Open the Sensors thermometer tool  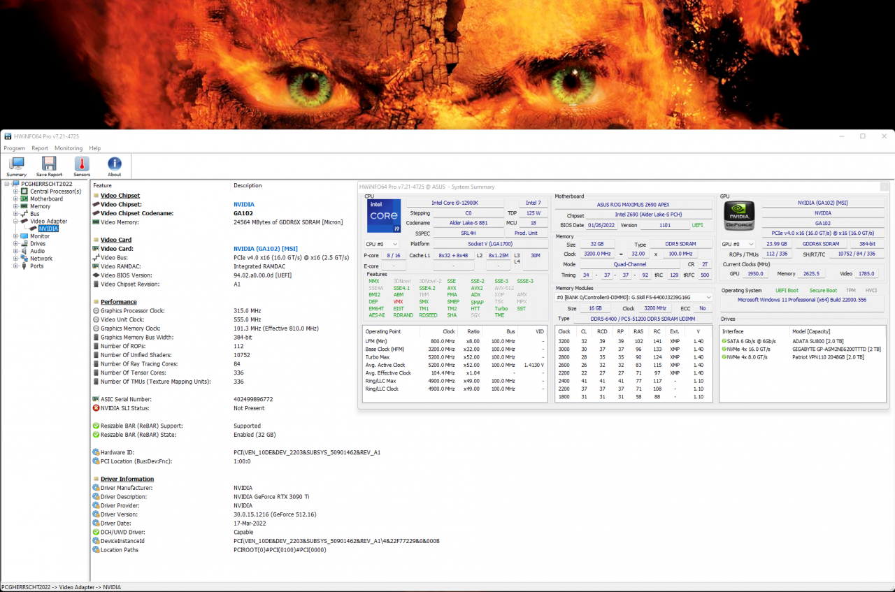coord(82,164)
